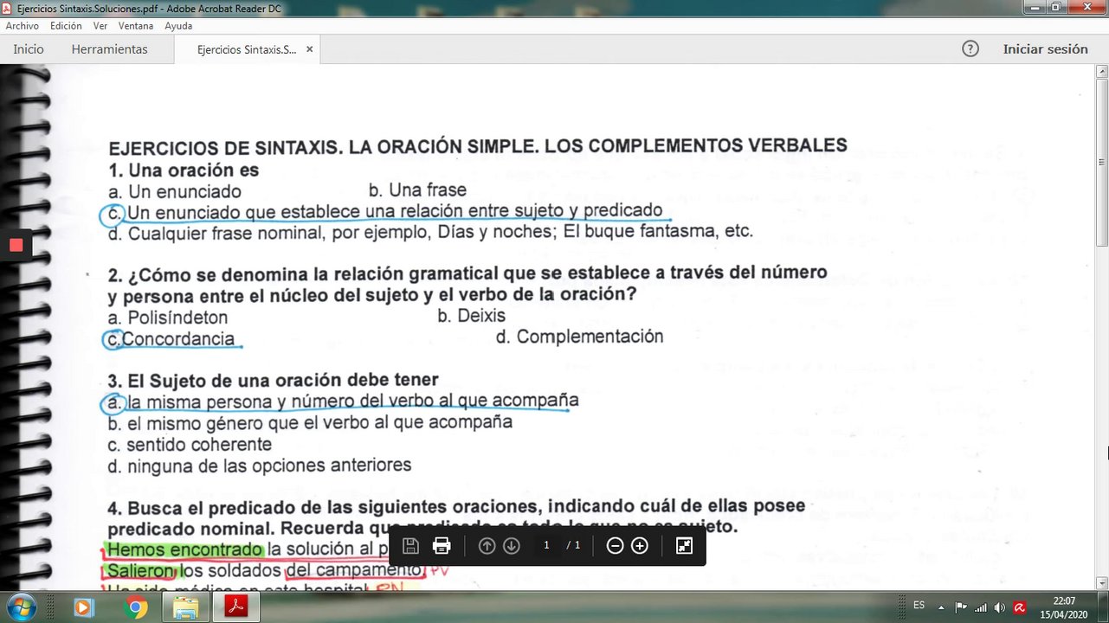Click the Adobe Acrobat Reader taskbar icon
This screenshot has width=1109, height=623.
click(x=236, y=607)
